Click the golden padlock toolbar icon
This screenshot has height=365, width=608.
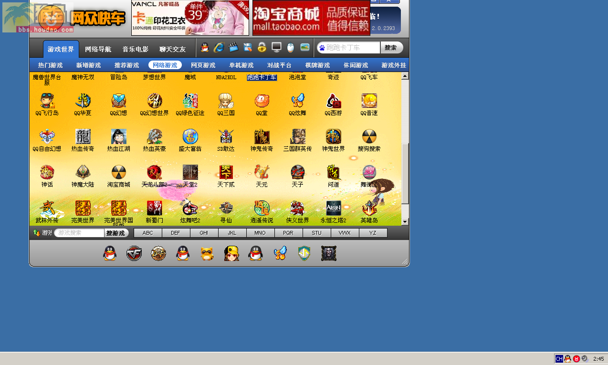262,48
